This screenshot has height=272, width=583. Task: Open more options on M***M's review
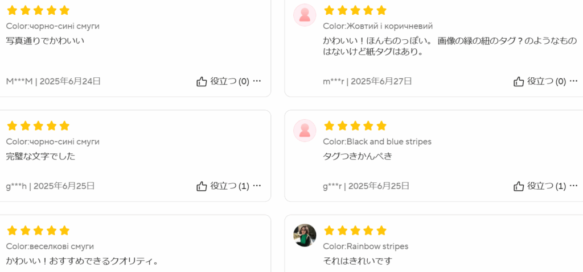pyautogui.click(x=257, y=81)
